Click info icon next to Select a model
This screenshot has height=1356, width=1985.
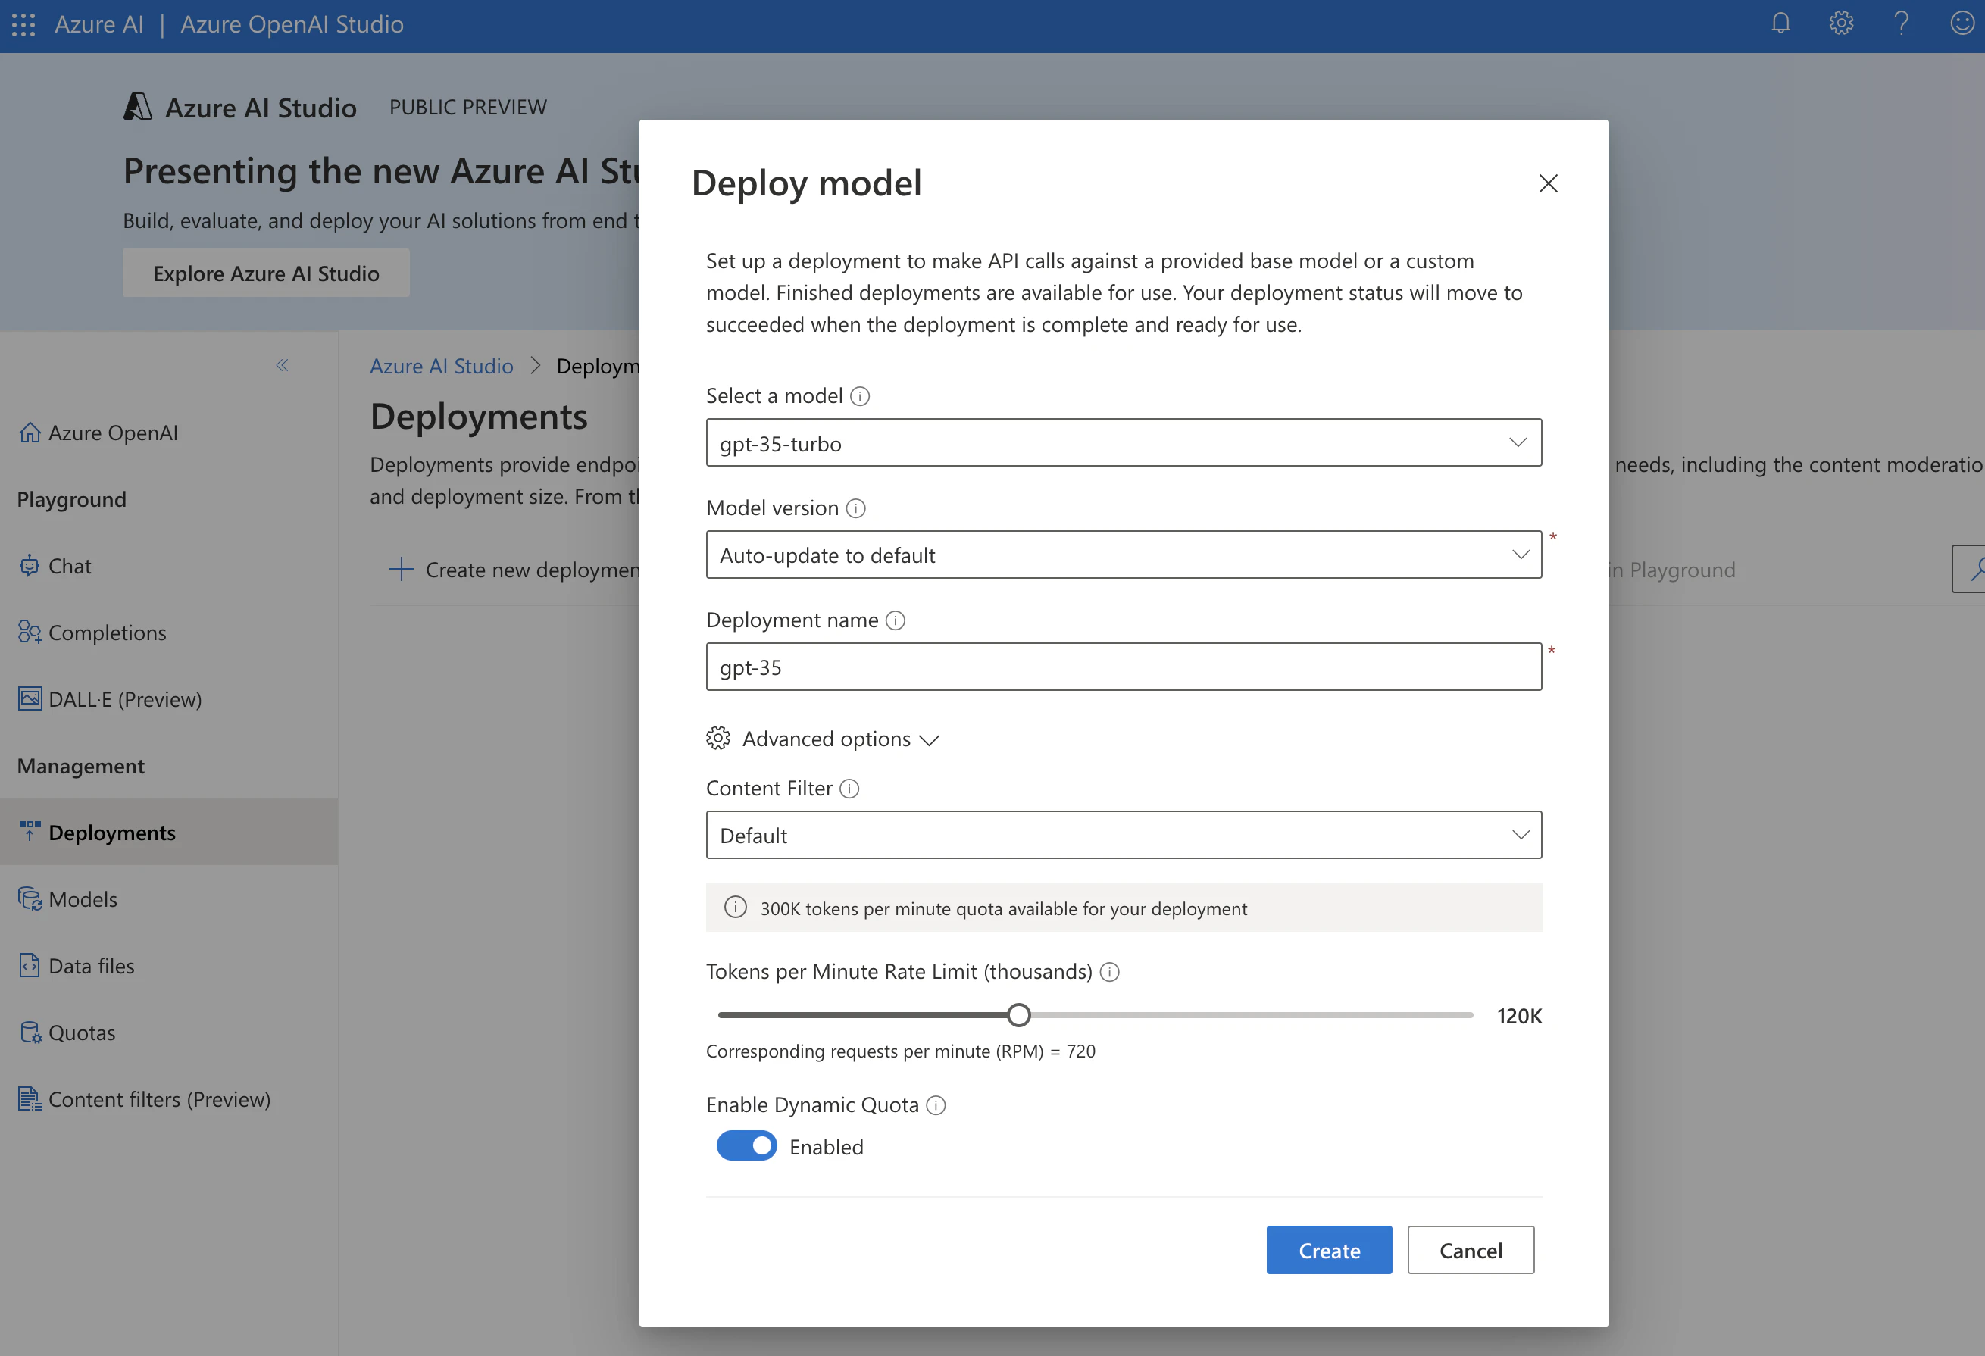(x=860, y=396)
